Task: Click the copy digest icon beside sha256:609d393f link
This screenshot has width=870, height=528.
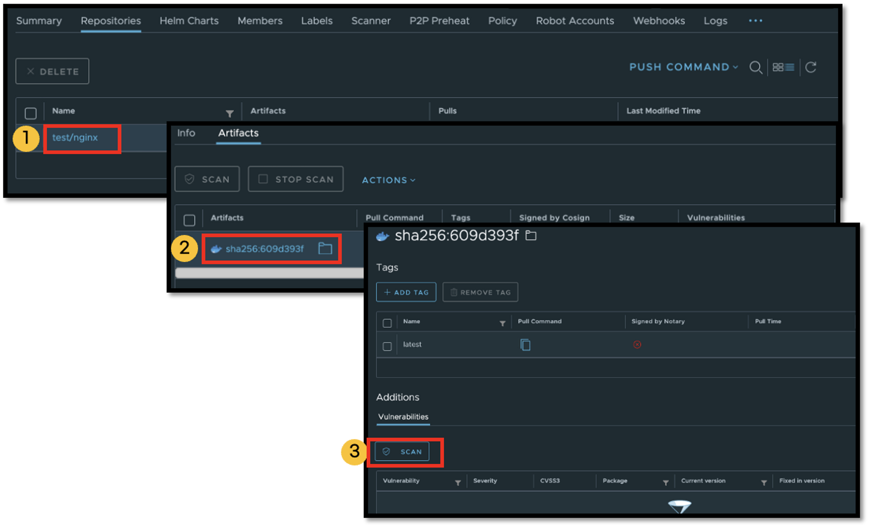Action: click(x=325, y=249)
